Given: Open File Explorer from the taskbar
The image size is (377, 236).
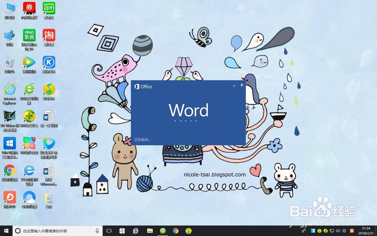Looking at the screenshot, I should (x=150, y=231).
